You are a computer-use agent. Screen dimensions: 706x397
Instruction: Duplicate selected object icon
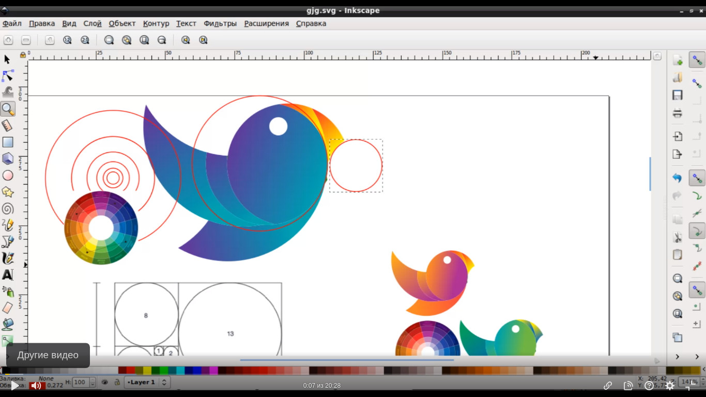678,337
